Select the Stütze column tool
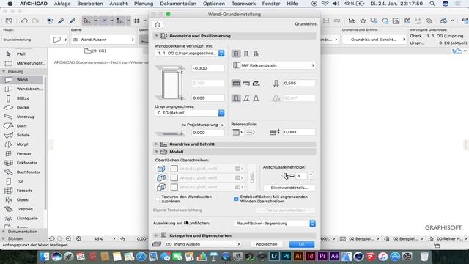This screenshot has width=469, height=264. coord(23,98)
